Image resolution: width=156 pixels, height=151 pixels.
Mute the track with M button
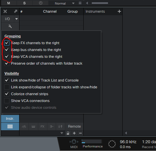[x=9, y=3]
